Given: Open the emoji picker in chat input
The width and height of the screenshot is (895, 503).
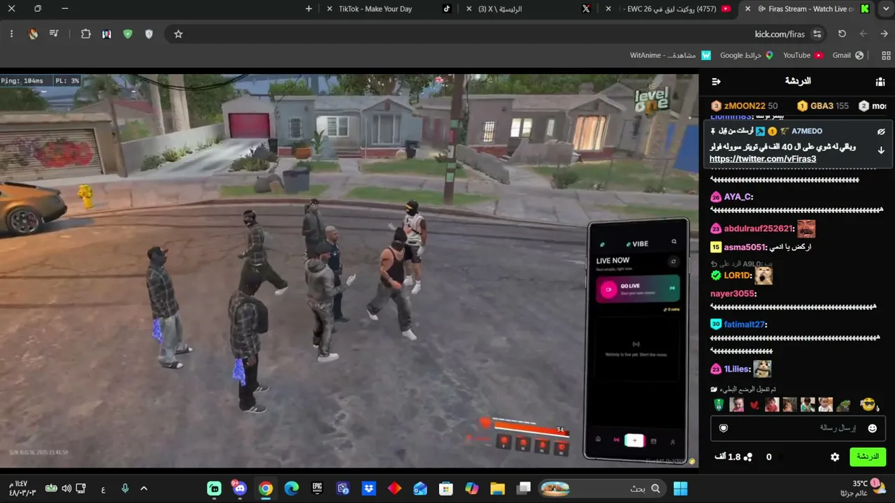Looking at the screenshot, I should pyautogui.click(x=872, y=428).
